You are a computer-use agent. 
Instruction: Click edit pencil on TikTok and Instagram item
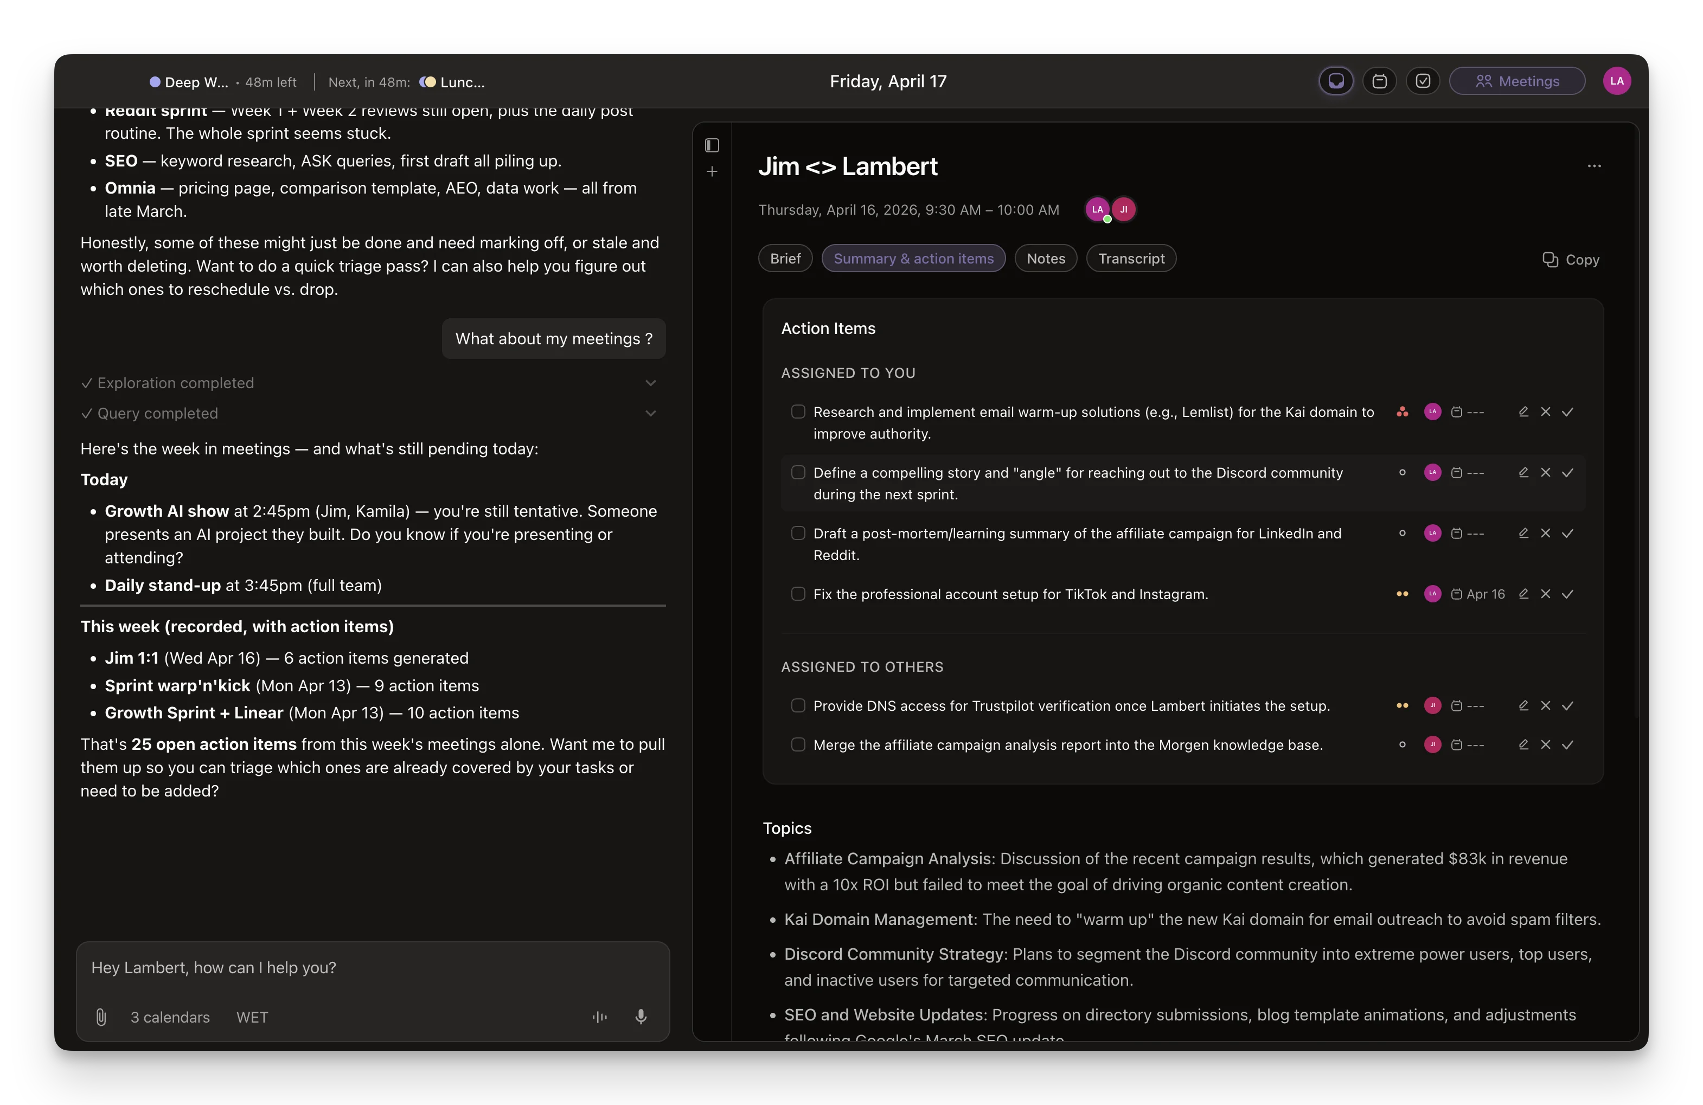click(x=1523, y=594)
